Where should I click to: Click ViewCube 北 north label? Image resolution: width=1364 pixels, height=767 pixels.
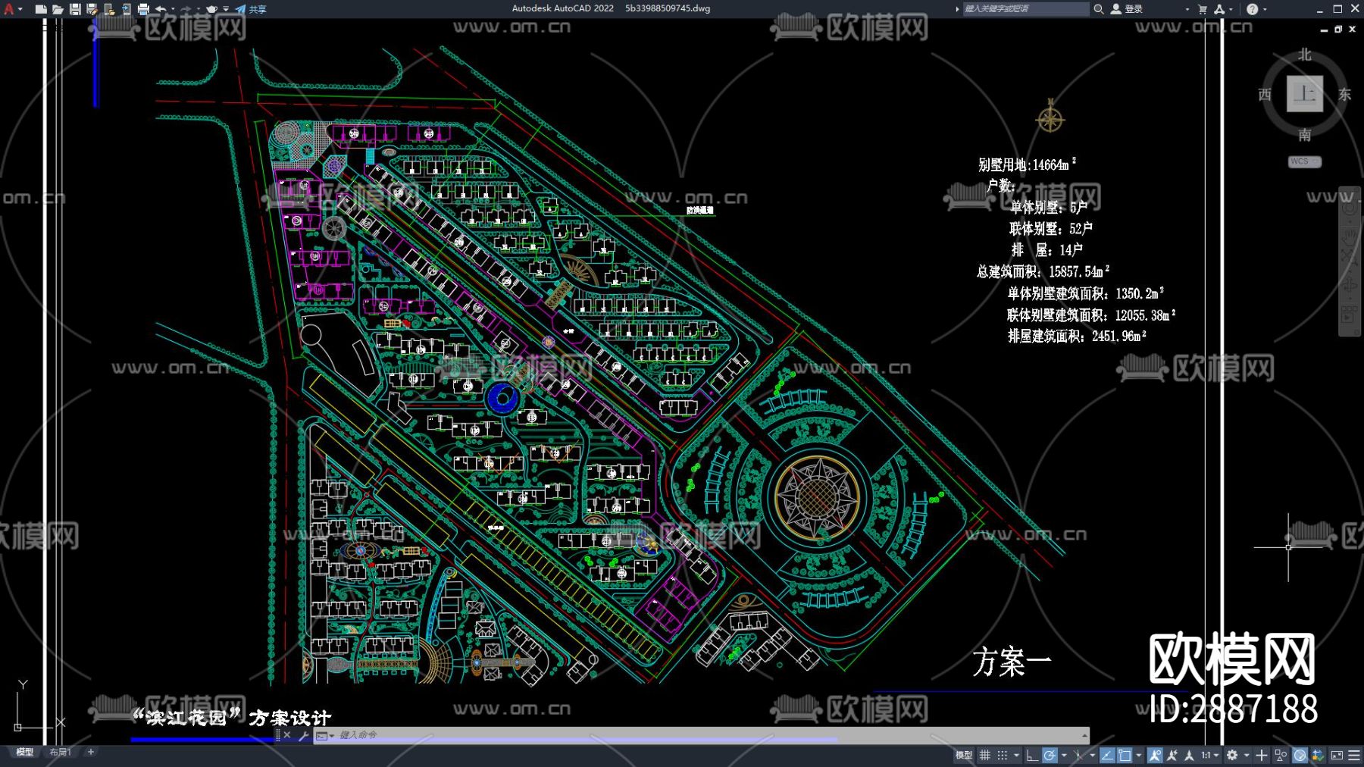click(1304, 55)
